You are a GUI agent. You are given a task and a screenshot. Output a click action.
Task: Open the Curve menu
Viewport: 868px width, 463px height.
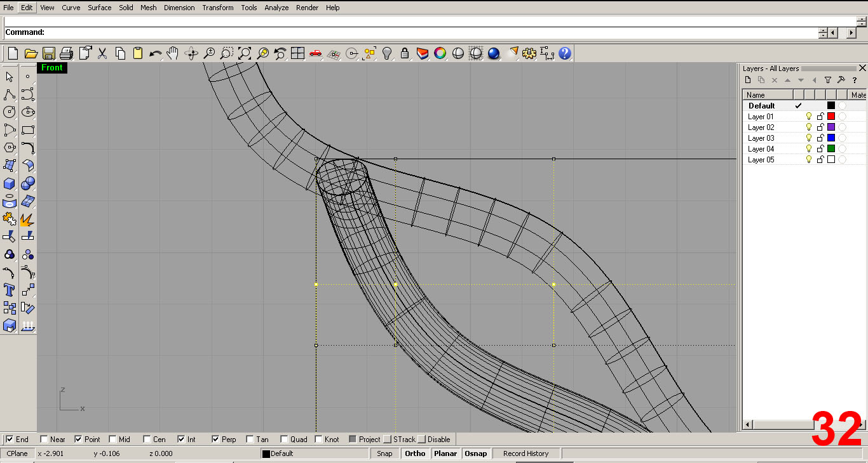[71, 8]
